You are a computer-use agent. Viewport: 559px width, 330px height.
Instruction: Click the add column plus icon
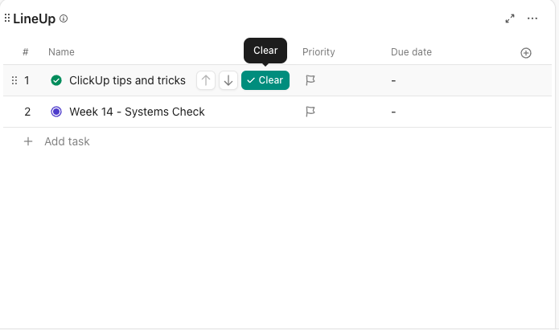(526, 53)
